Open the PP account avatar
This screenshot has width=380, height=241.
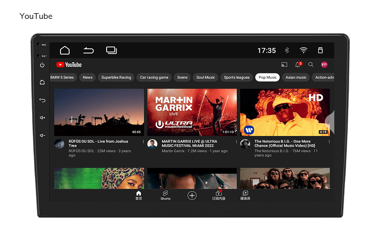324,64
